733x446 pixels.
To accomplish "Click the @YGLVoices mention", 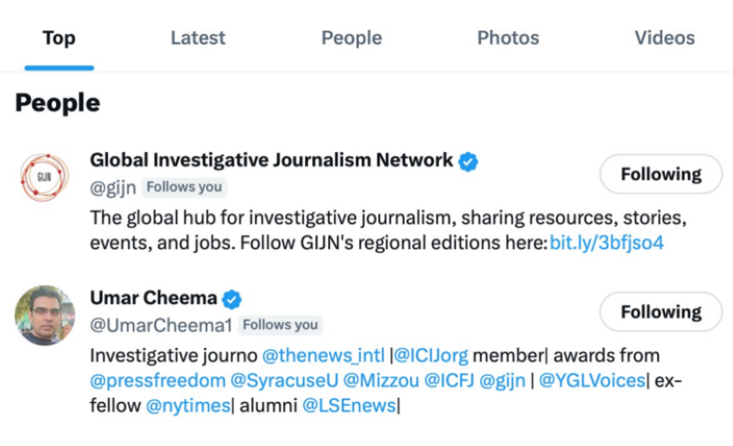I will click(594, 380).
